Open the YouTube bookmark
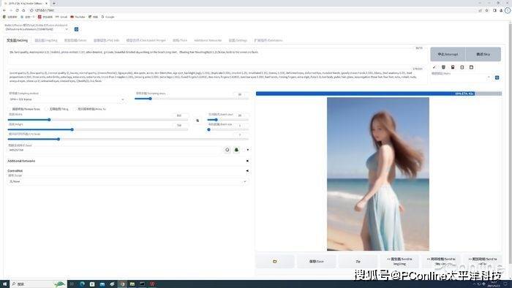Image resolution: width=512 pixels, height=288 pixels. (x=78, y=17)
